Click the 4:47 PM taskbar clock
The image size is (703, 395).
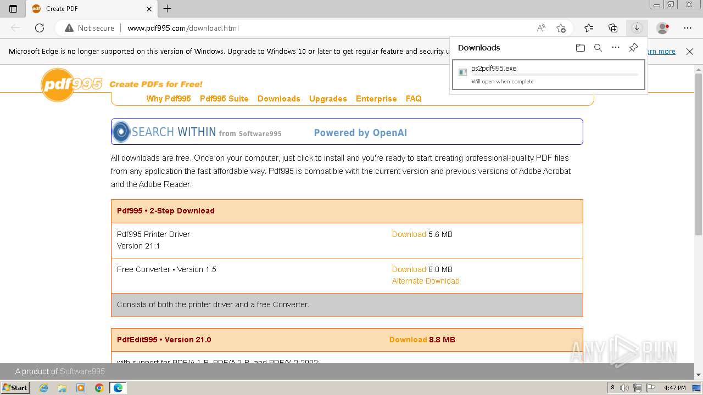(x=674, y=388)
